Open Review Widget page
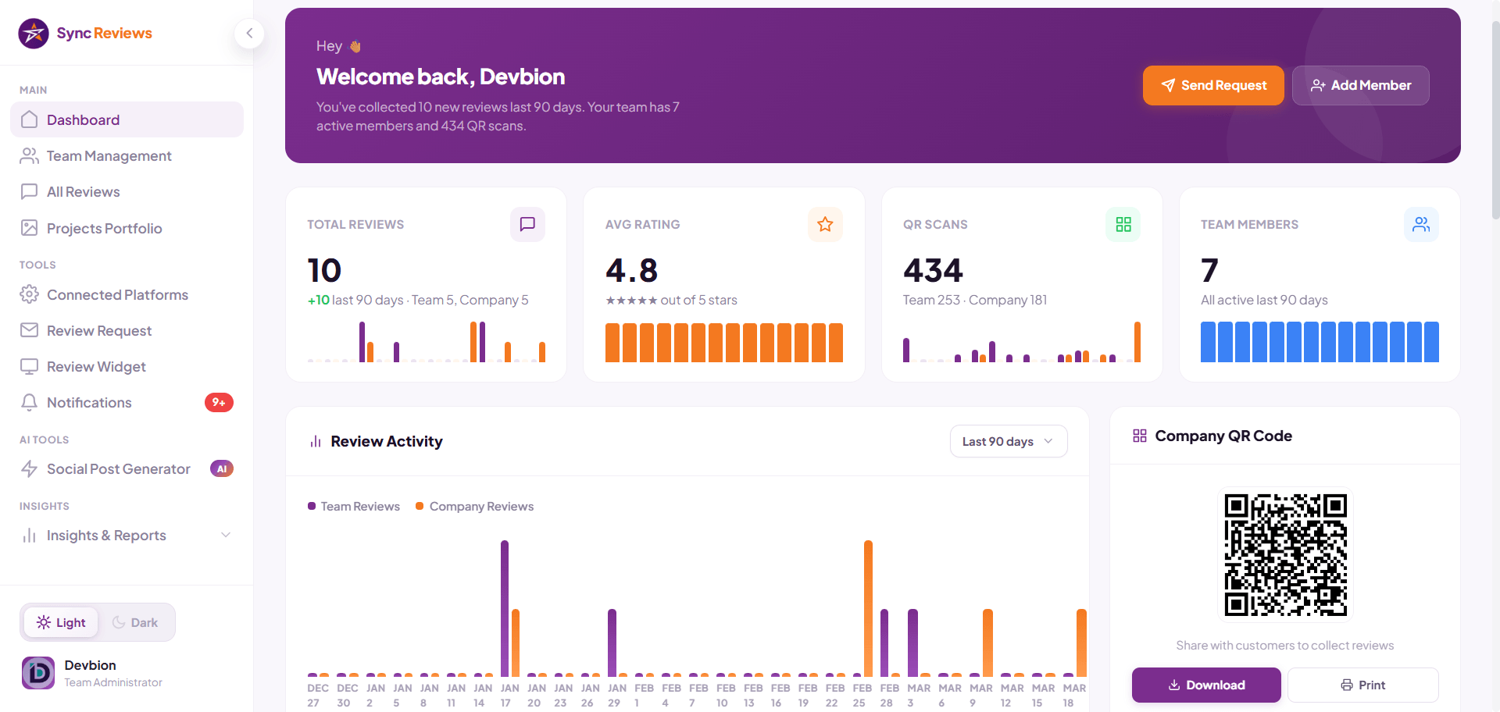1500x712 pixels. pyautogui.click(x=127, y=366)
